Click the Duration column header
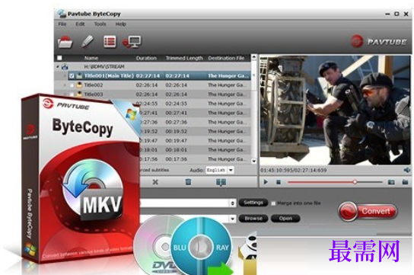The image size is (414, 275). click(146, 58)
